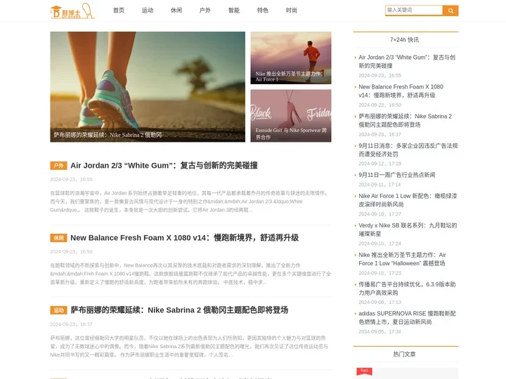The width and height of the screenshot is (506, 379).
Task: Open the 鞋博士 site logo
Action: pyautogui.click(x=72, y=11)
